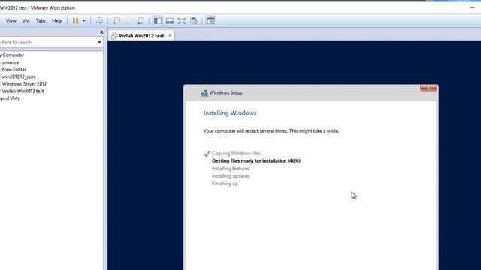Click the green checkmark beside Copying Windows files
The height and width of the screenshot is (270, 481).
(x=207, y=154)
